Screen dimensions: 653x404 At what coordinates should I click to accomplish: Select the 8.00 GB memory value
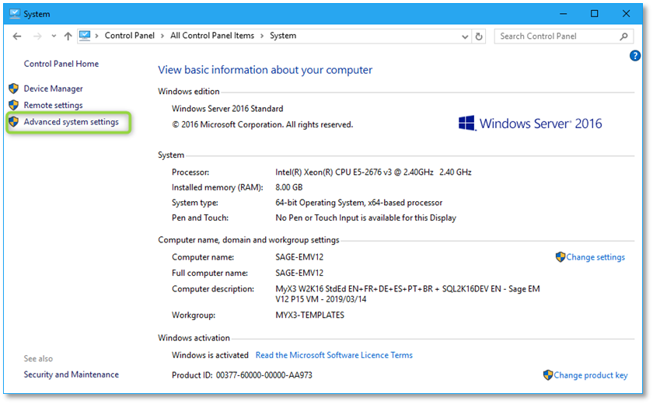coord(289,188)
